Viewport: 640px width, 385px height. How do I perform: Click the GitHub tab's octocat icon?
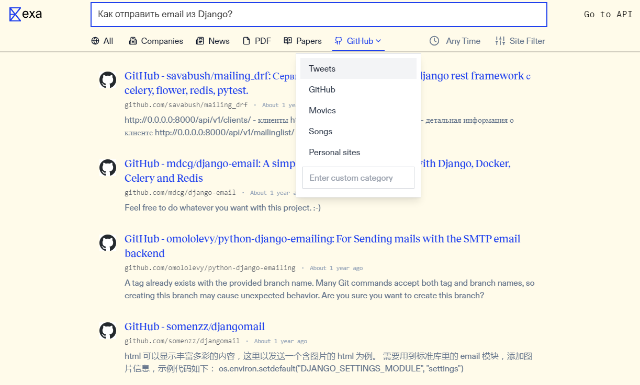coord(339,41)
